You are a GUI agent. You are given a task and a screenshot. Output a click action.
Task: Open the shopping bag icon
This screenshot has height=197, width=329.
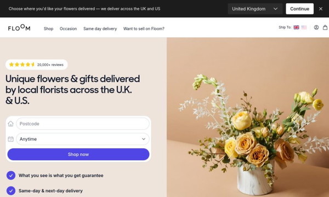point(325,27)
